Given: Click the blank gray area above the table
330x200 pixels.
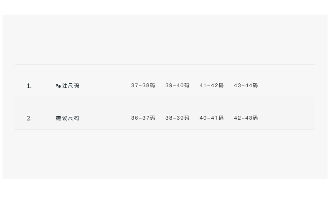Looking at the screenshot, I should [165, 40].
